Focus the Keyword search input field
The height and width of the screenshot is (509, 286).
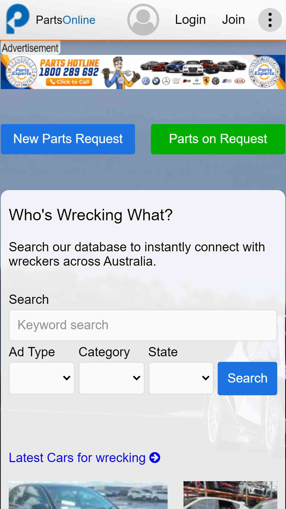[143, 325]
